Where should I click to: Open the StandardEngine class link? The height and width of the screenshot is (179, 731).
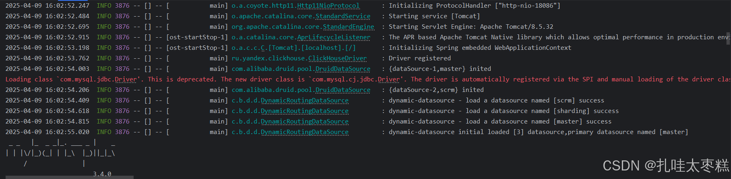coord(349,27)
